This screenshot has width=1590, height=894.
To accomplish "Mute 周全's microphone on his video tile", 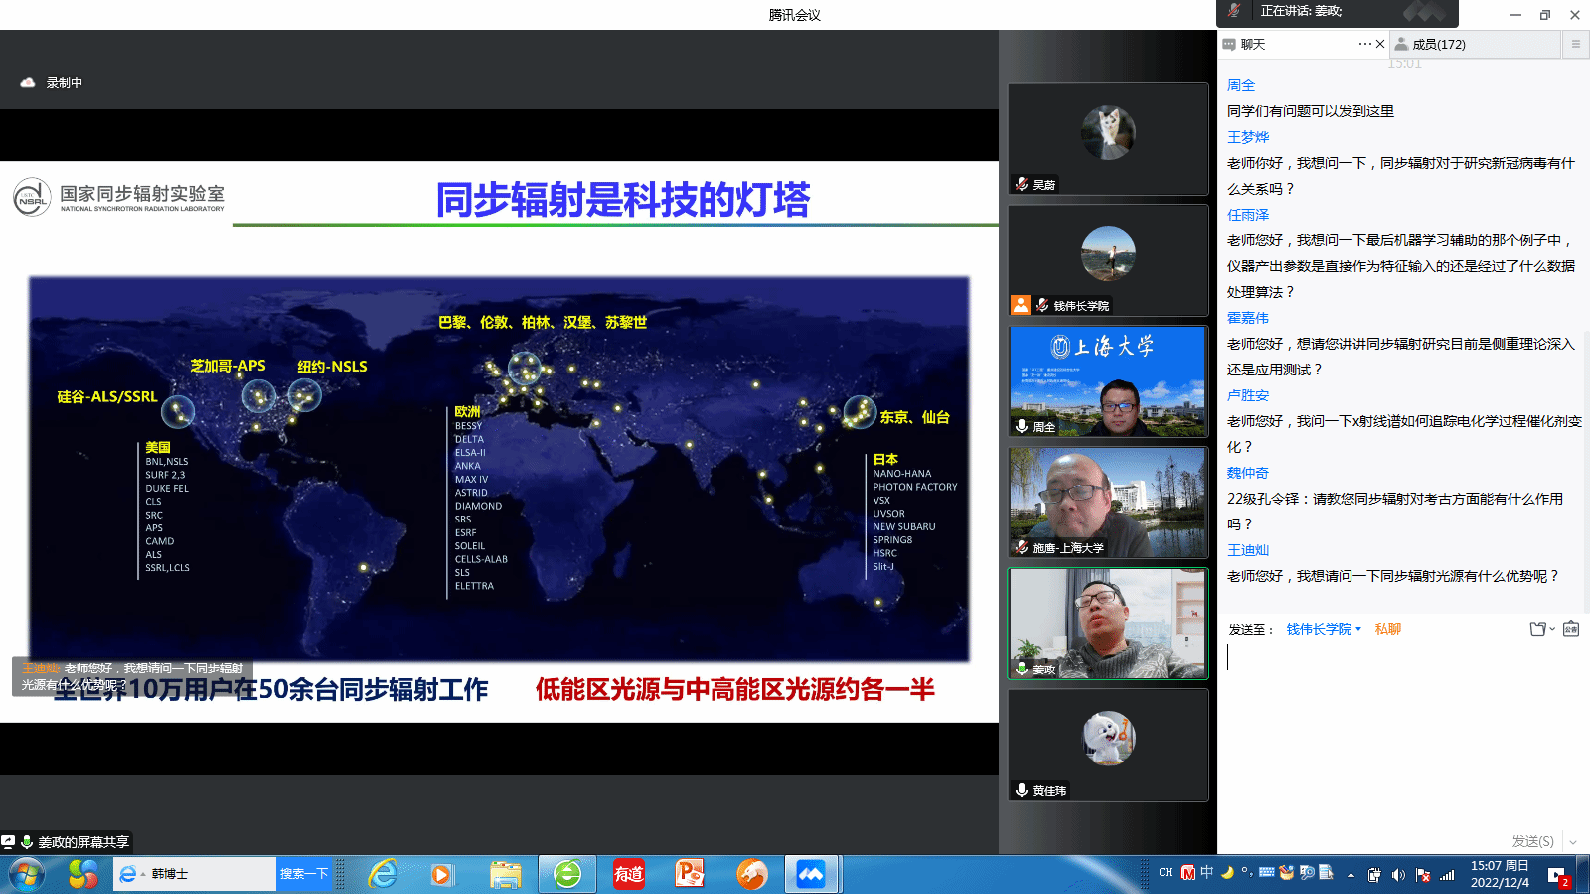I will click(x=1020, y=425).
